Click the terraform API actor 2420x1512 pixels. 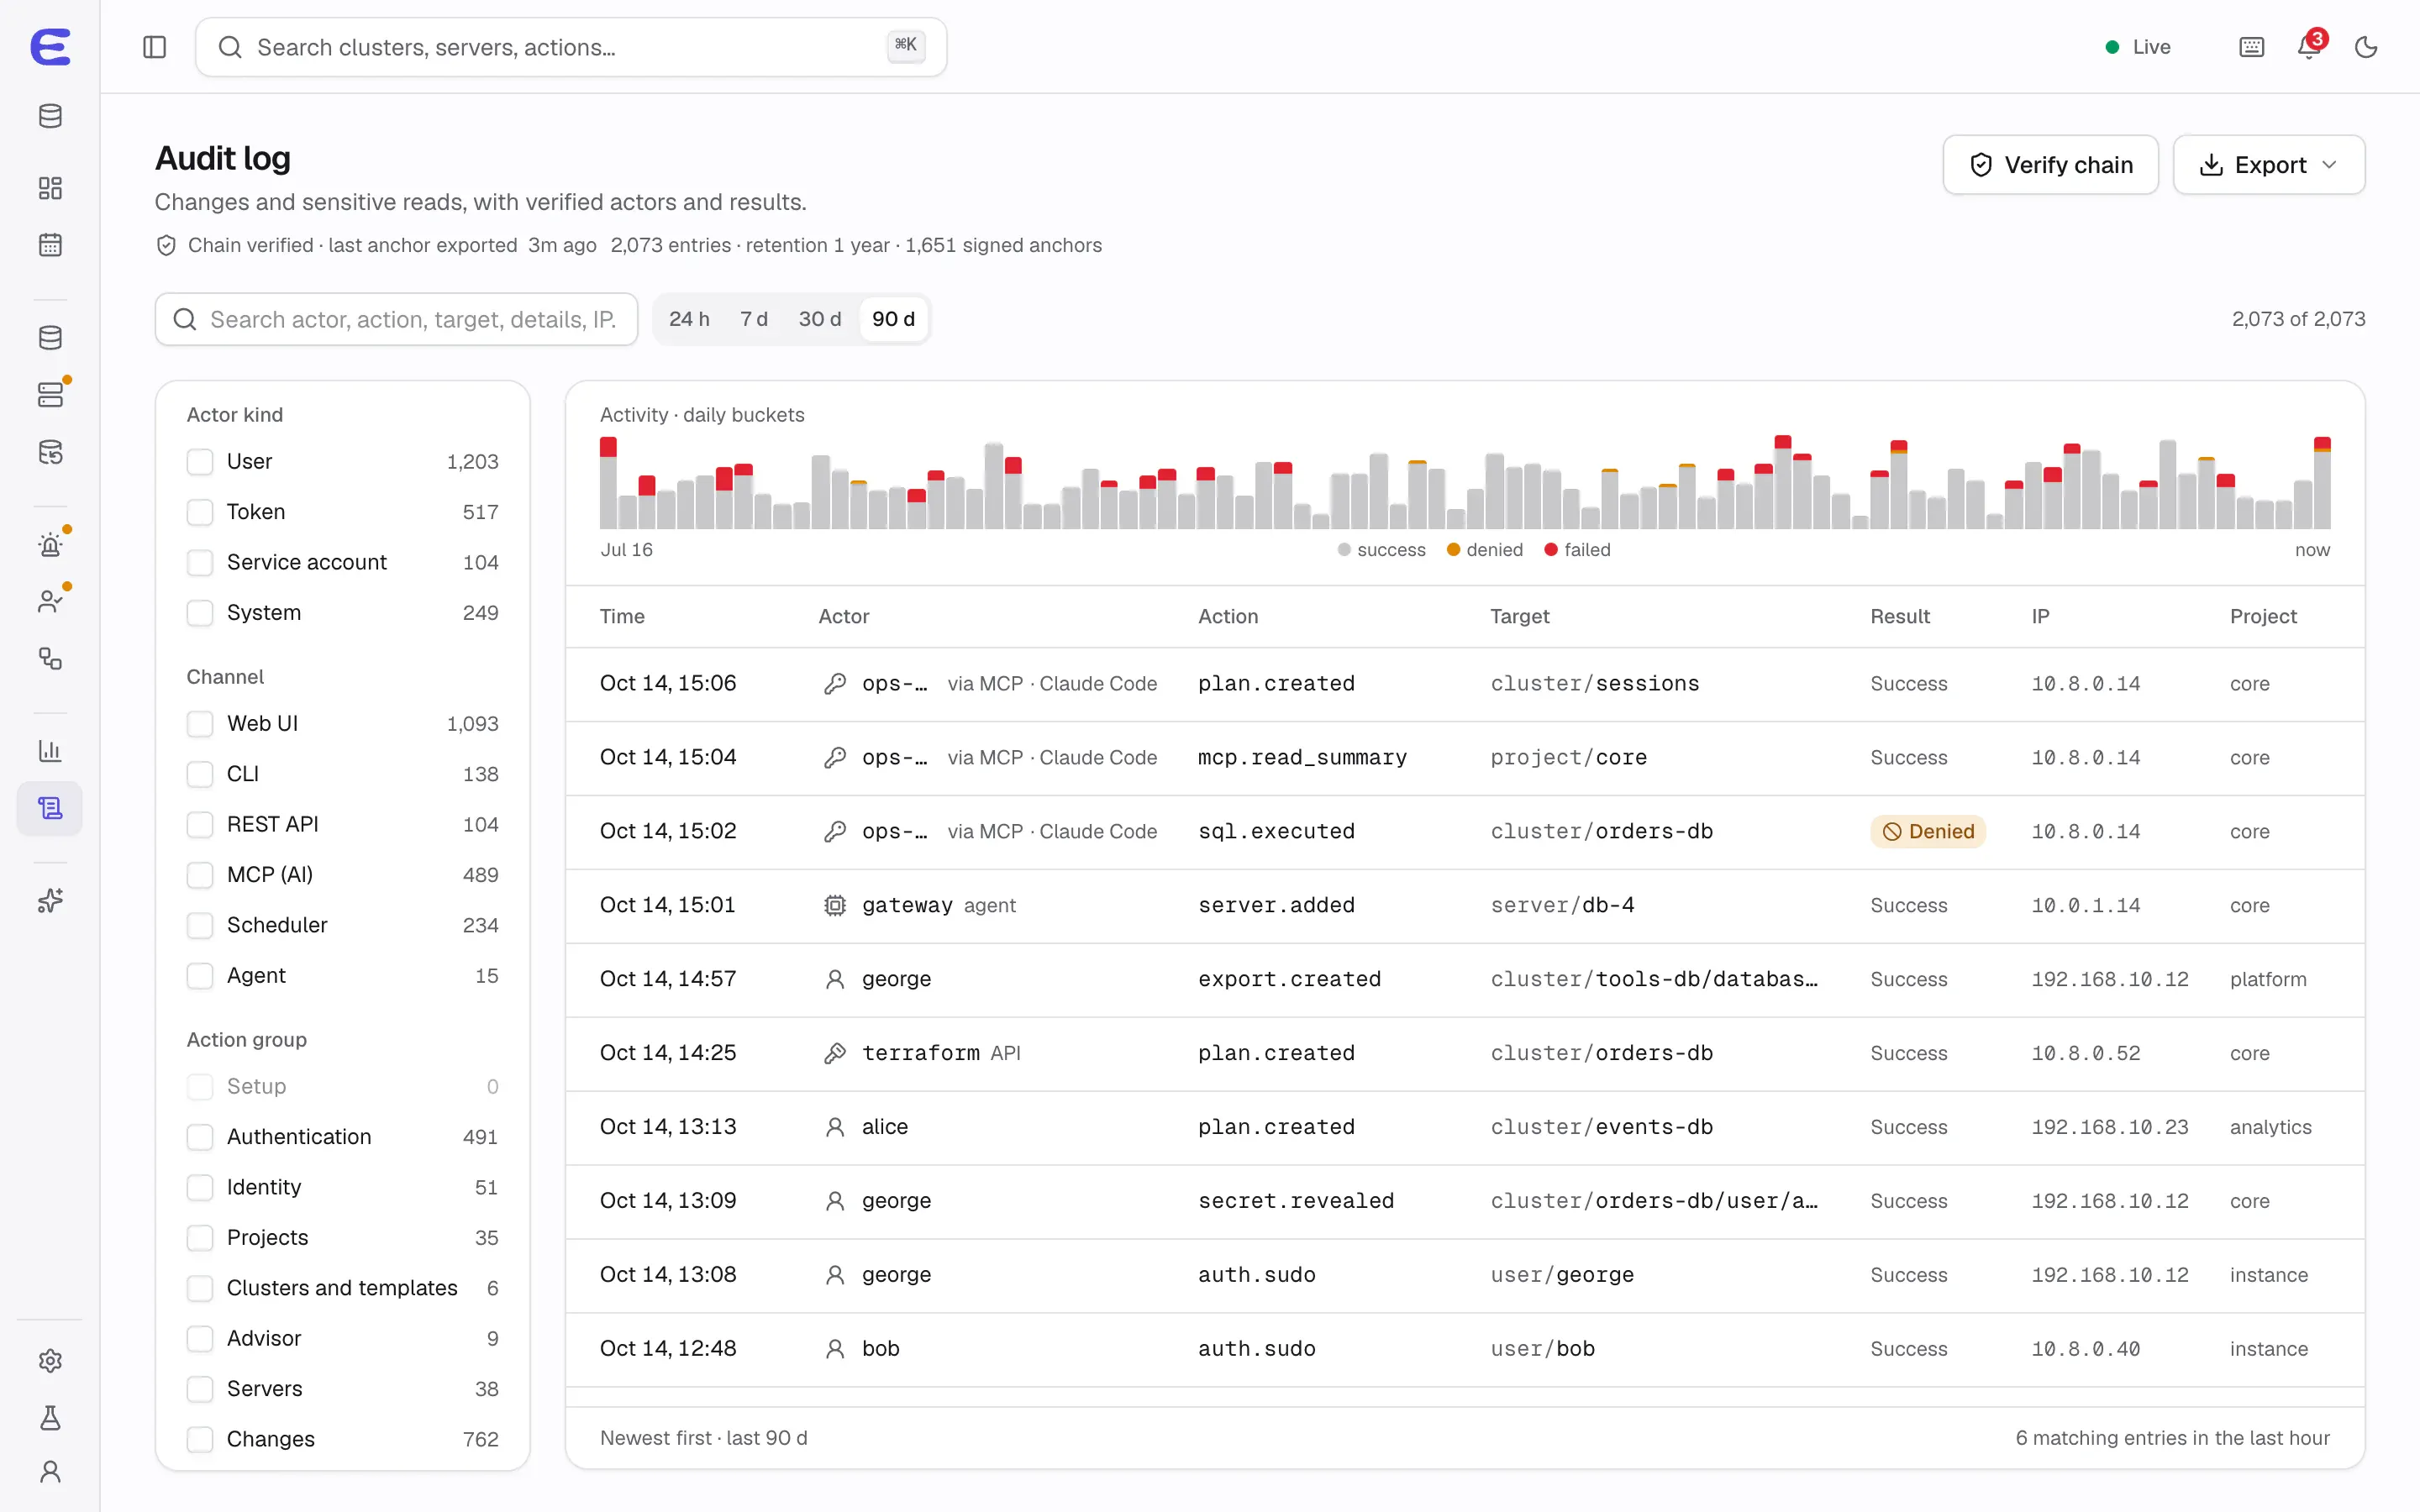coord(921,1053)
